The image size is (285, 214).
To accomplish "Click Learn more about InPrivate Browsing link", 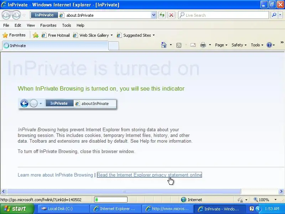I will click(55, 175).
